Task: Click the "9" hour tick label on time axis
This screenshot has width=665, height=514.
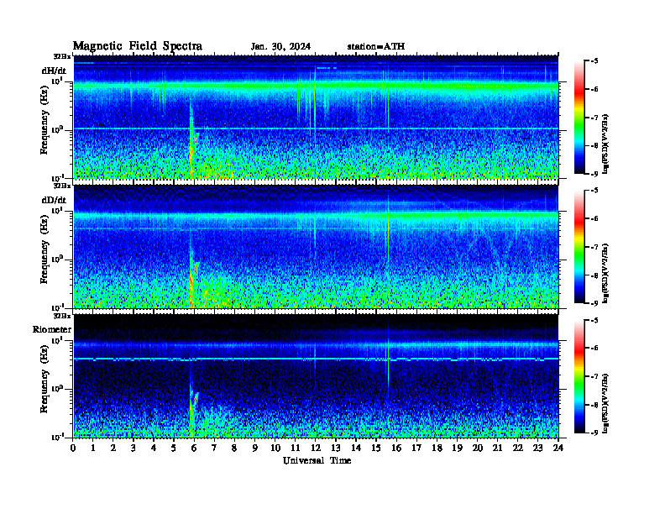Action: click(255, 448)
